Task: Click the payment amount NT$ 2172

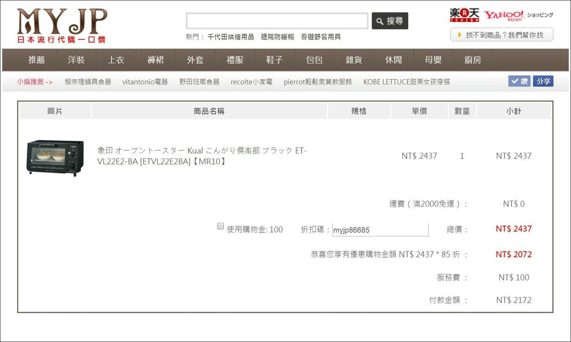Action: [514, 300]
